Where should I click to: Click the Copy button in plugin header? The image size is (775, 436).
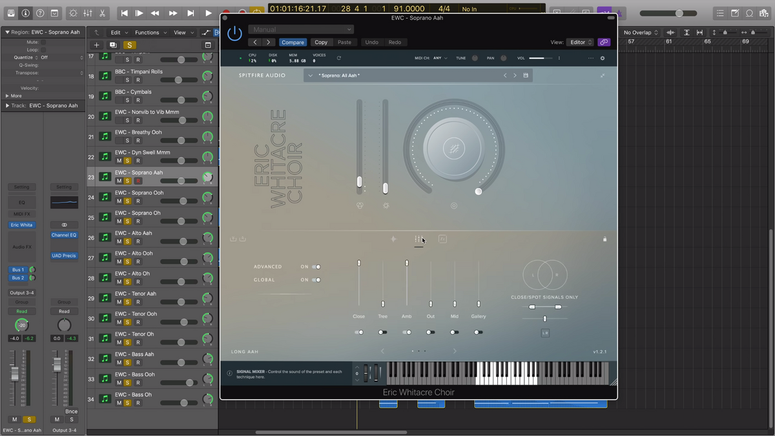tap(321, 43)
